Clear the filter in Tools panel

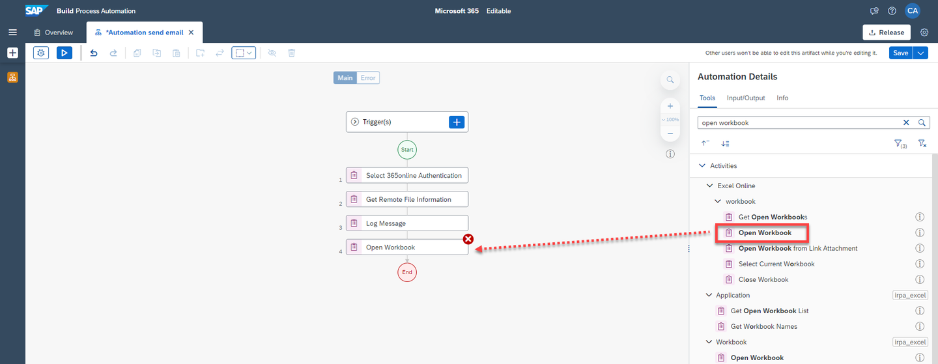coord(922,143)
